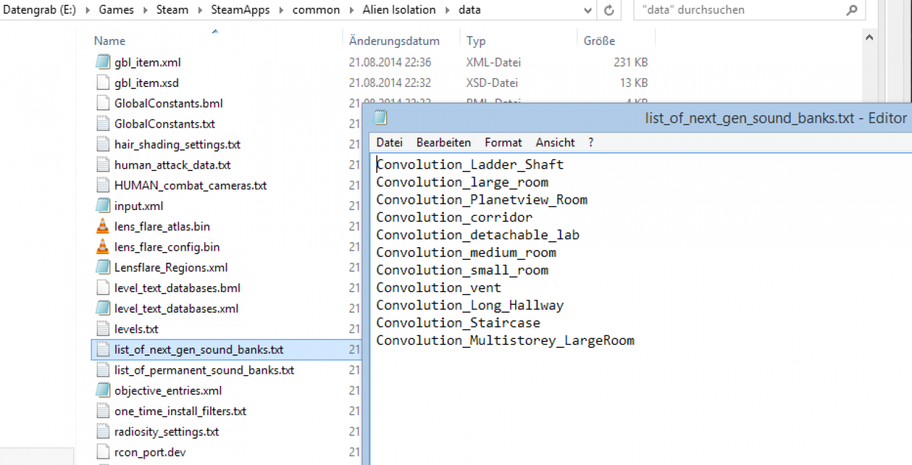
Task: Place cursor on the Convolution_Ladder_Shaft line
Action: click(x=470, y=164)
